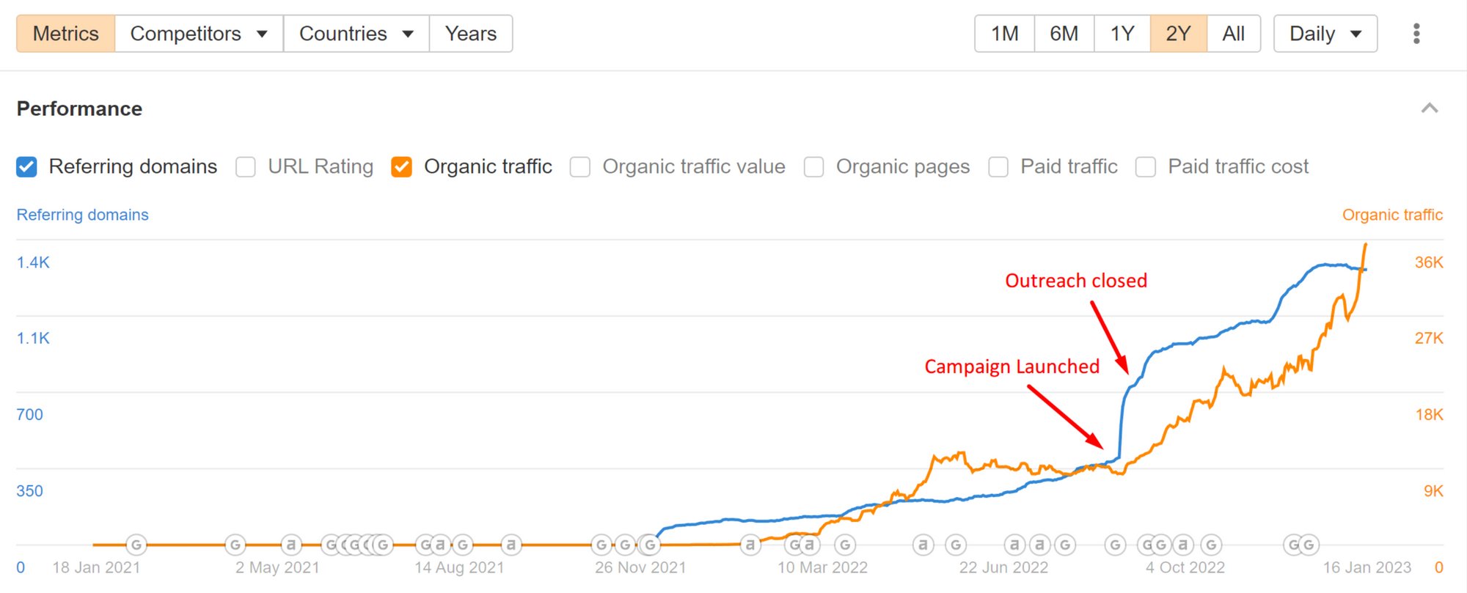Click the Ahrefs 'a' marker near 14 Aug 2021

(x=441, y=545)
